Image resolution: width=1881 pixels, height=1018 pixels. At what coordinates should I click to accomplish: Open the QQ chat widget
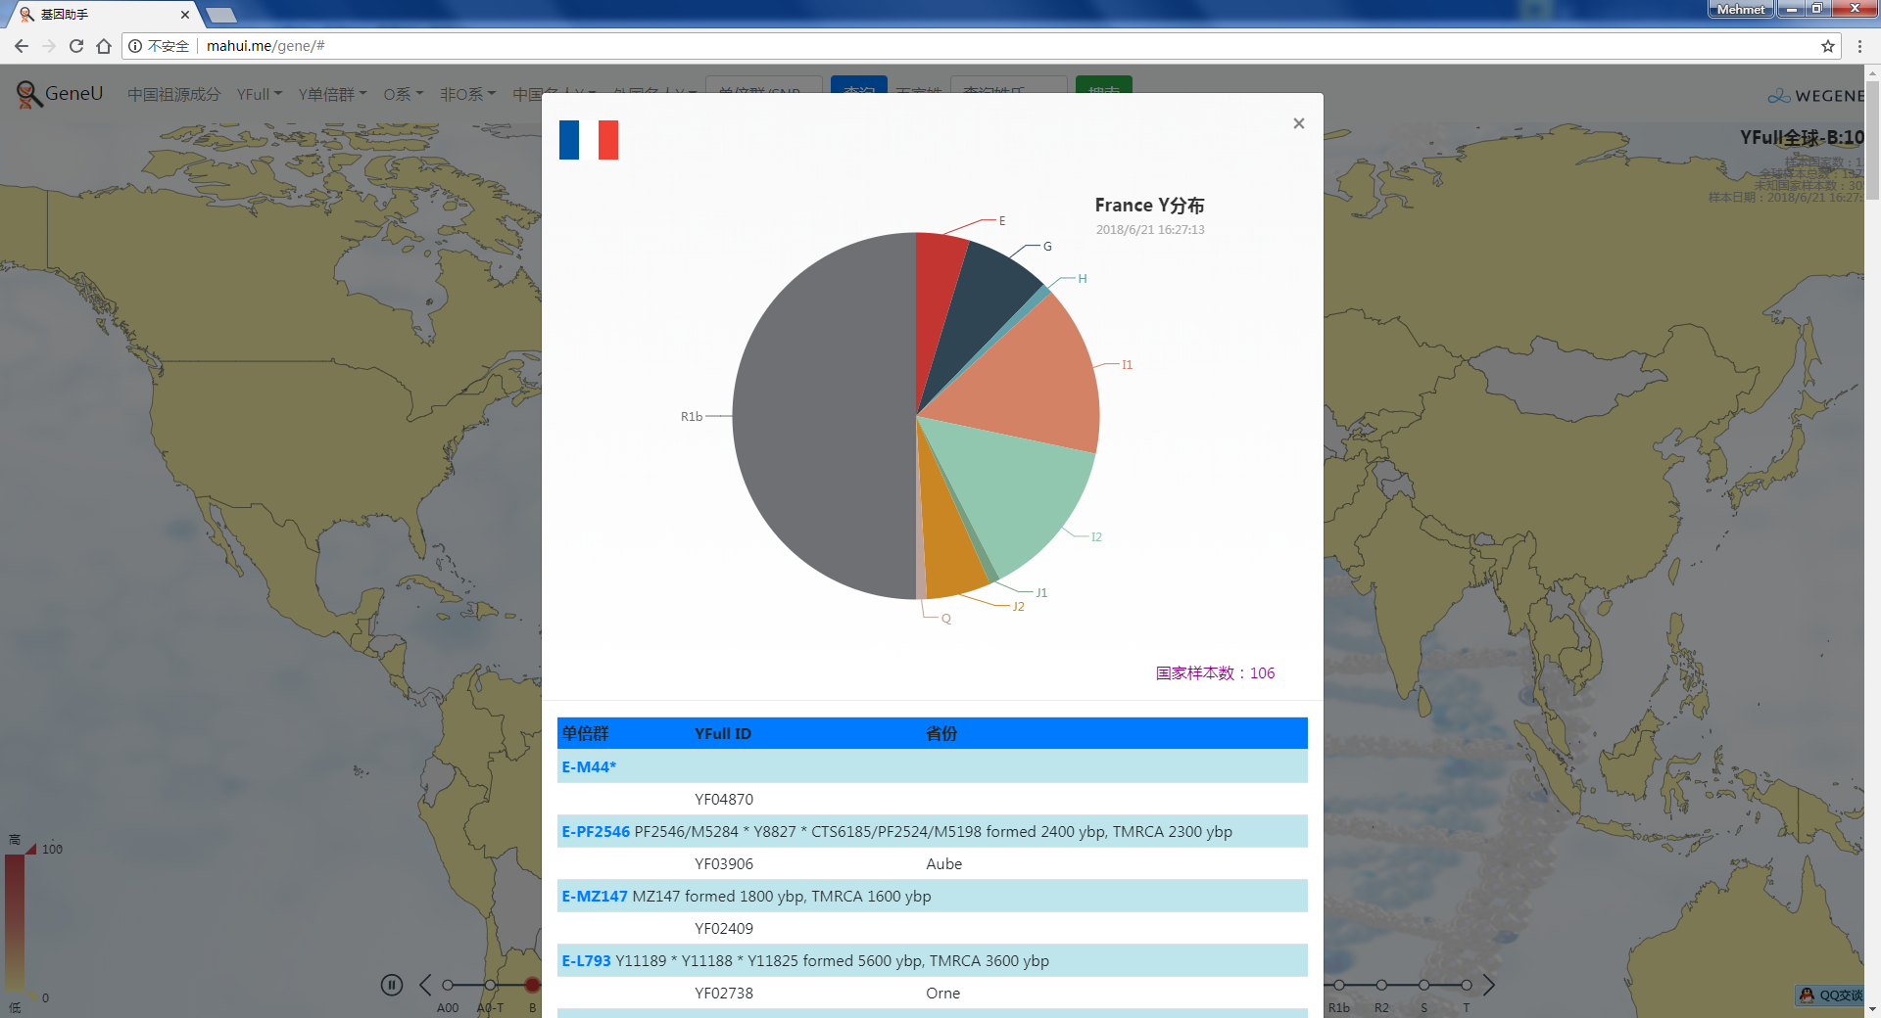tap(1830, 995)
